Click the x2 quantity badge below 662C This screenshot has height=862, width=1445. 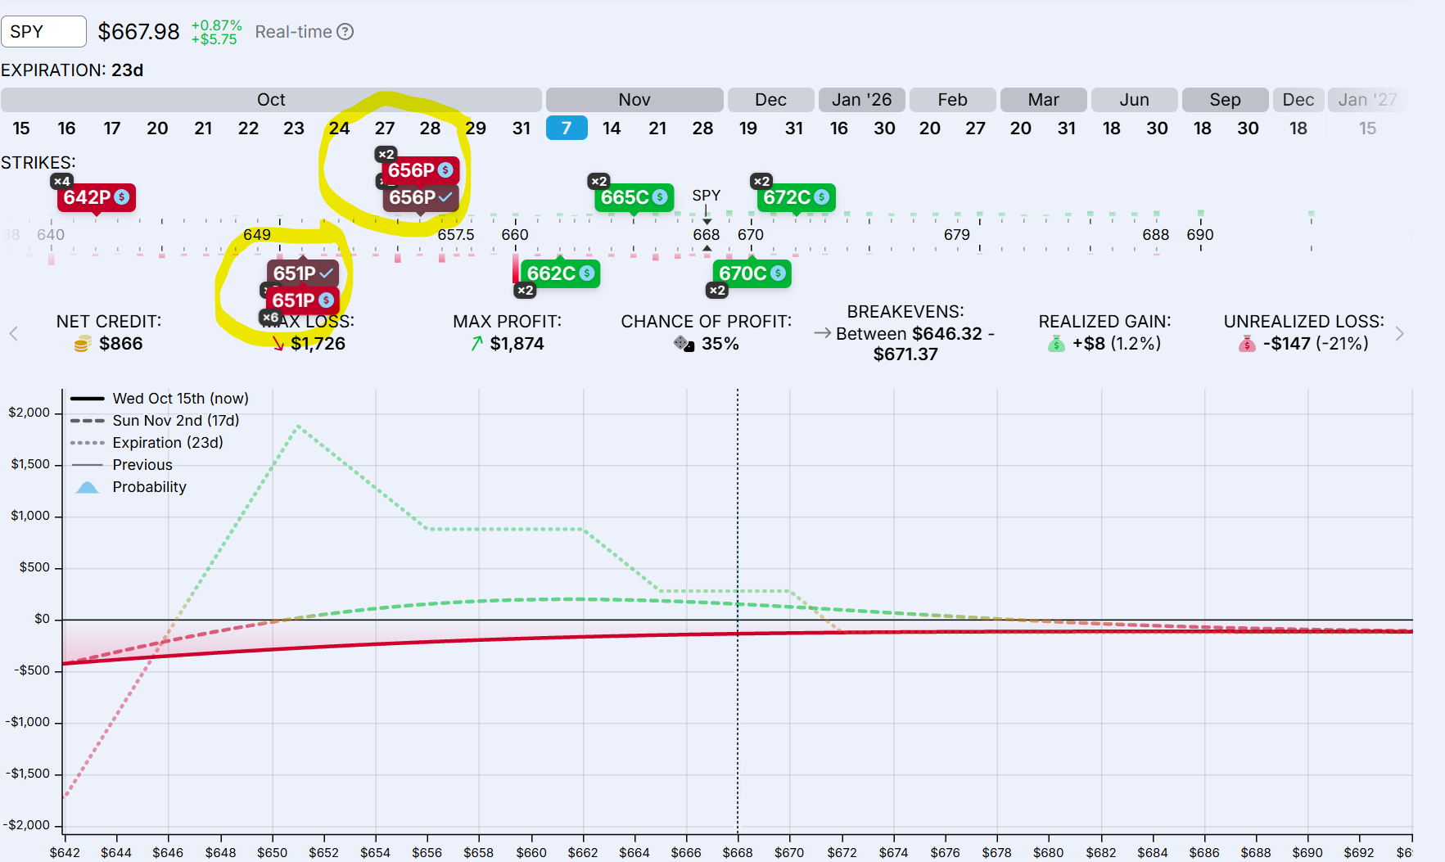point(525,290)
